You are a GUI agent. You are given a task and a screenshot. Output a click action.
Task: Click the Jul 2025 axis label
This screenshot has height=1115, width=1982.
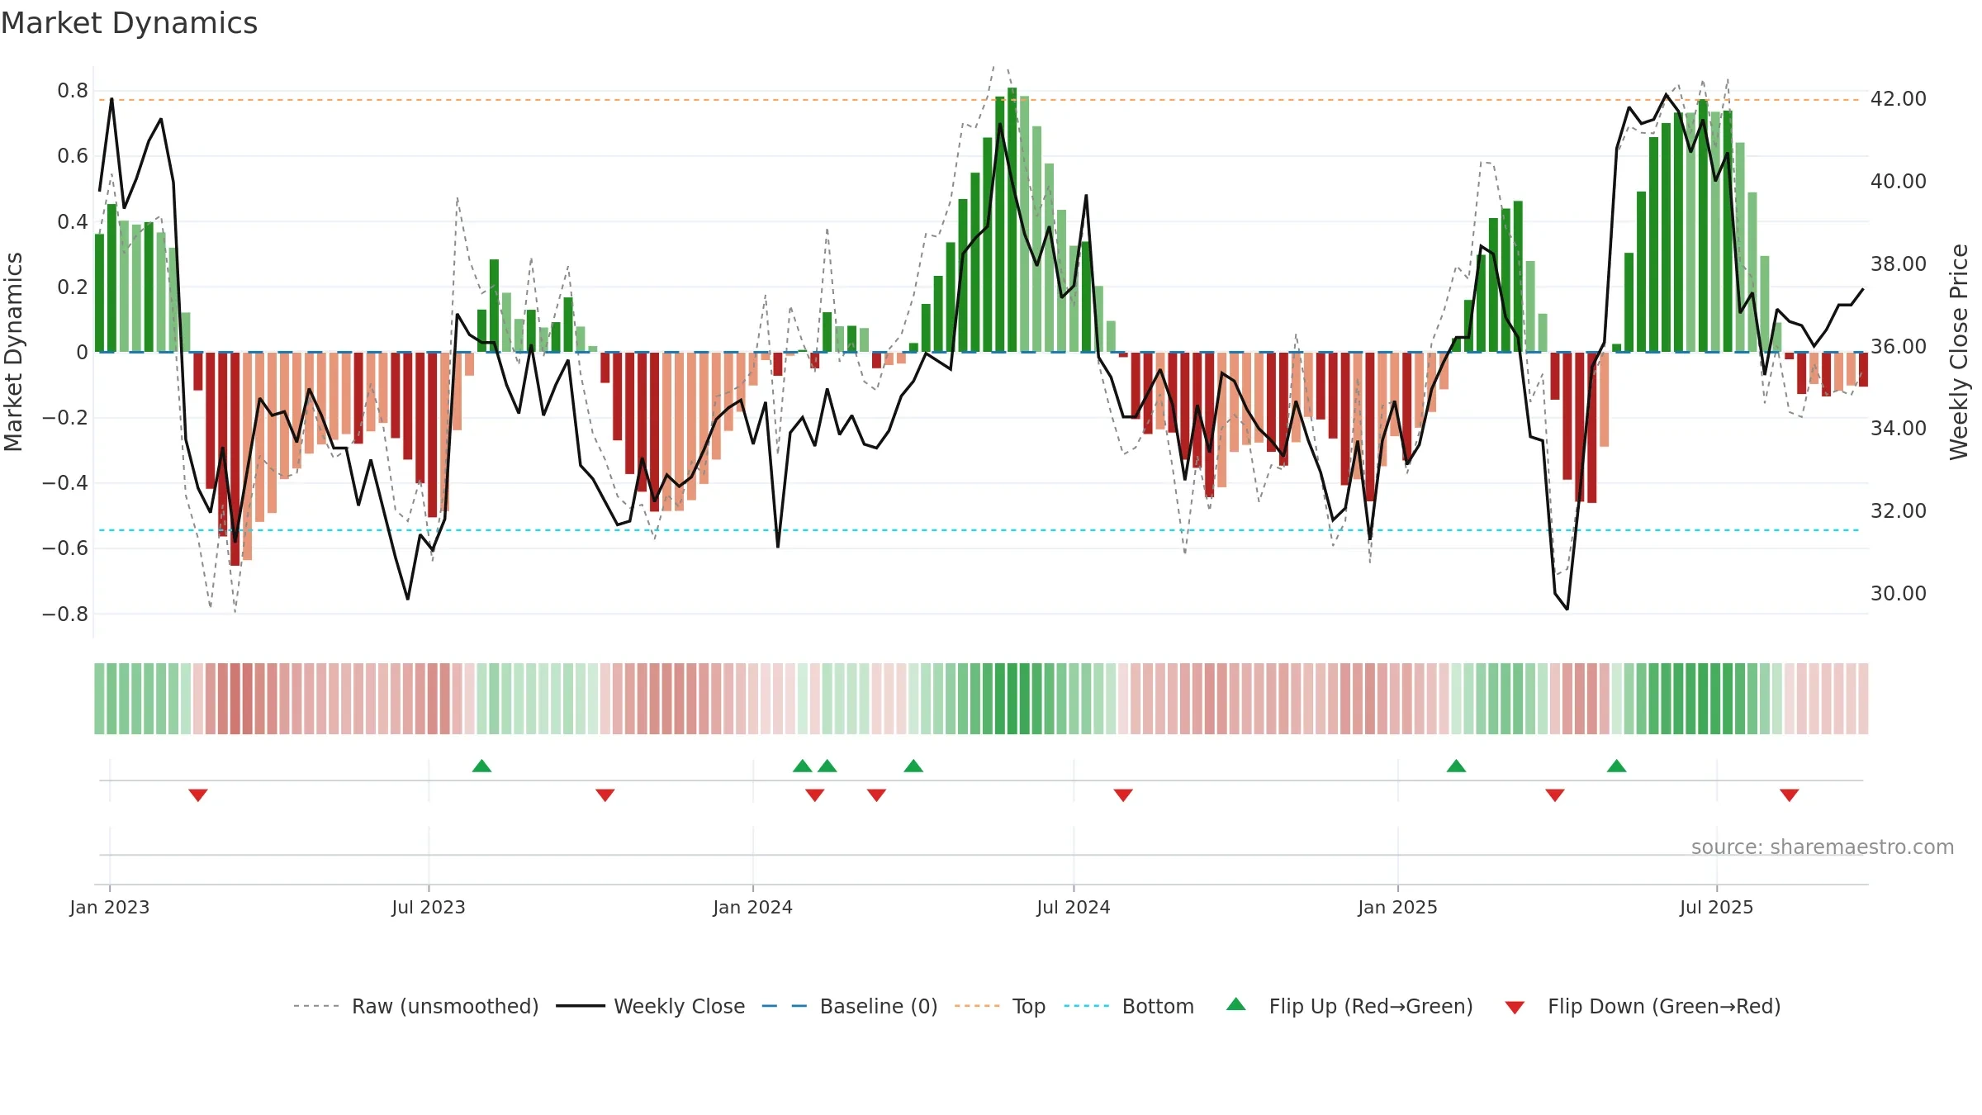click(x=1717, y=907)
